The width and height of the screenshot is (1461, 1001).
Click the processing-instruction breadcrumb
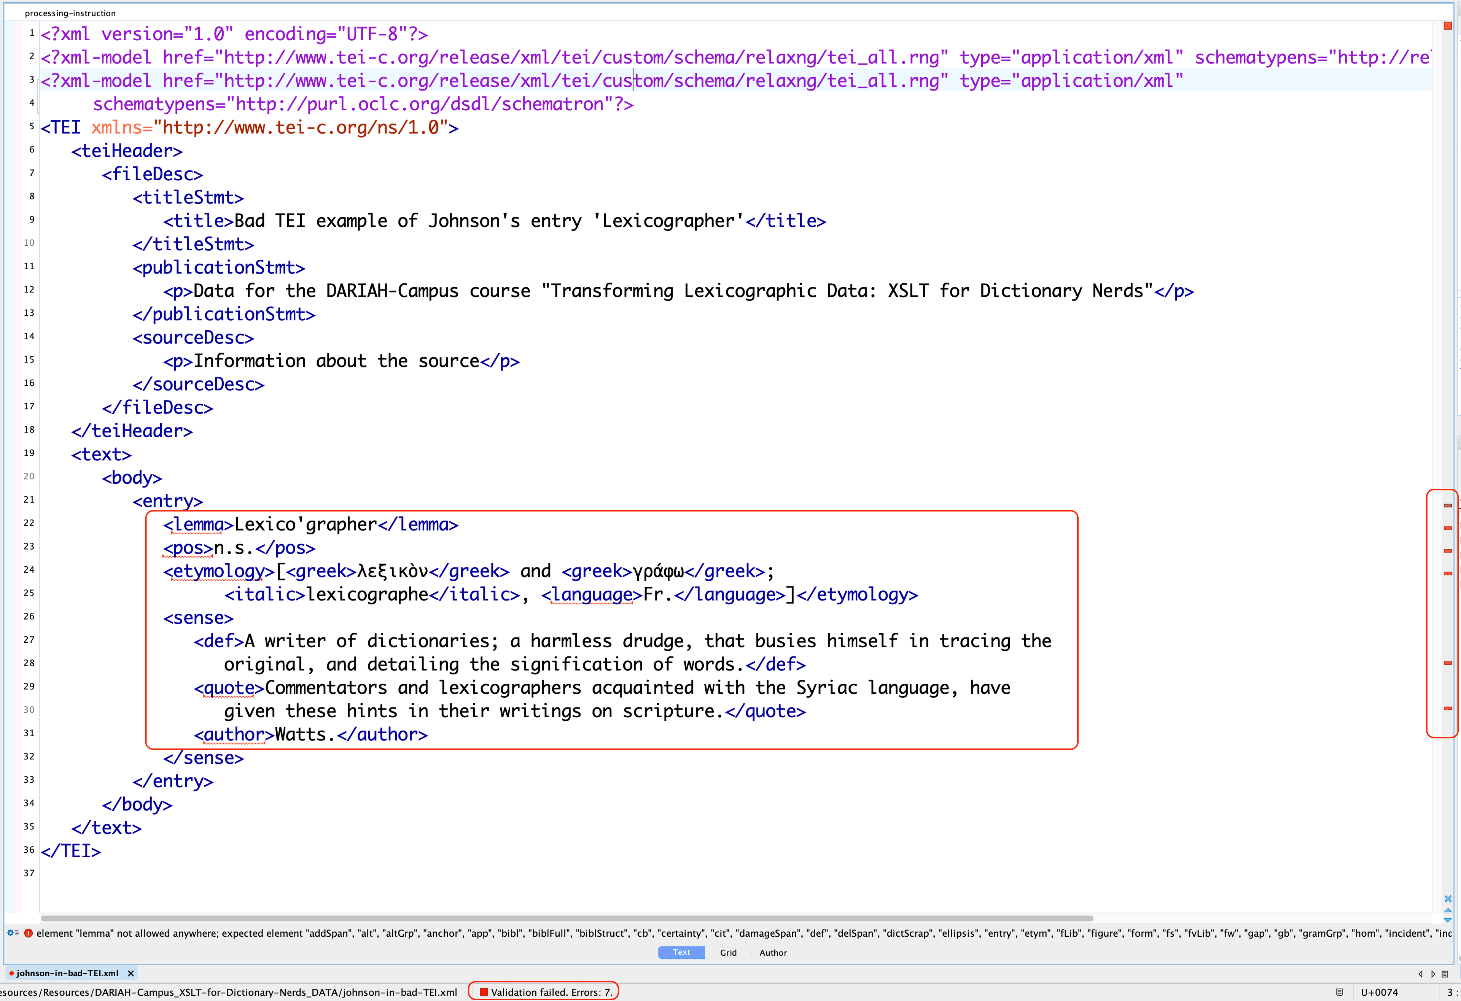coord(70,13)
